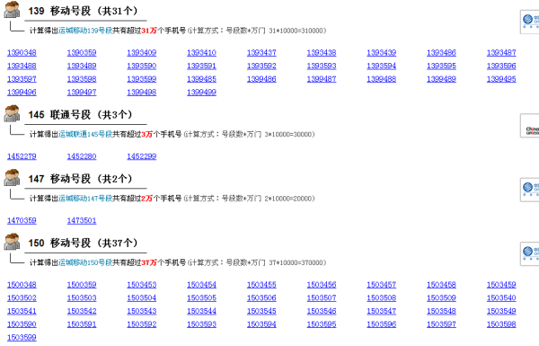The height and width of the screenshot is (346, 539).
Task: Open number segment 1393486
Action: 441,53
